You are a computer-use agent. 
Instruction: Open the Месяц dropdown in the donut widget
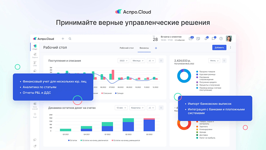(214, 61)
